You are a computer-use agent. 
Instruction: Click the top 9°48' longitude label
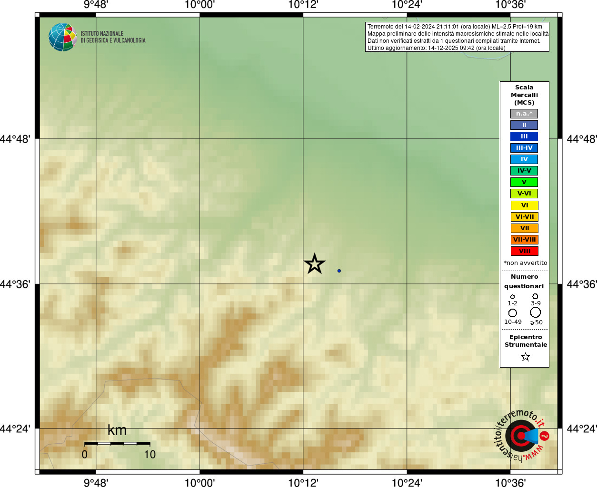click(x=96, y=5)
